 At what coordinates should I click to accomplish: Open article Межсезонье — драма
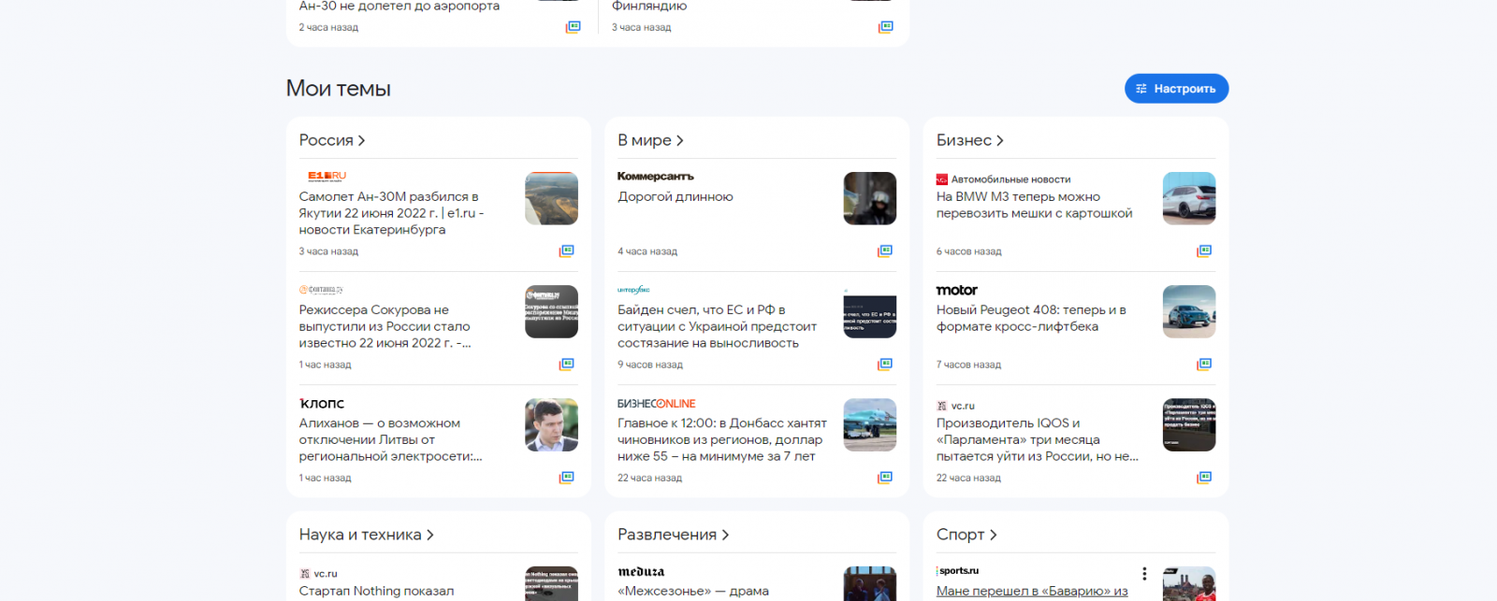(x=693, y=591)
